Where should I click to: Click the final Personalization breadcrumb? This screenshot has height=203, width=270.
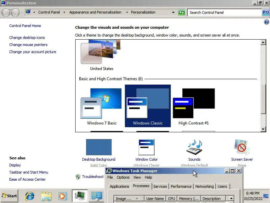143,12
